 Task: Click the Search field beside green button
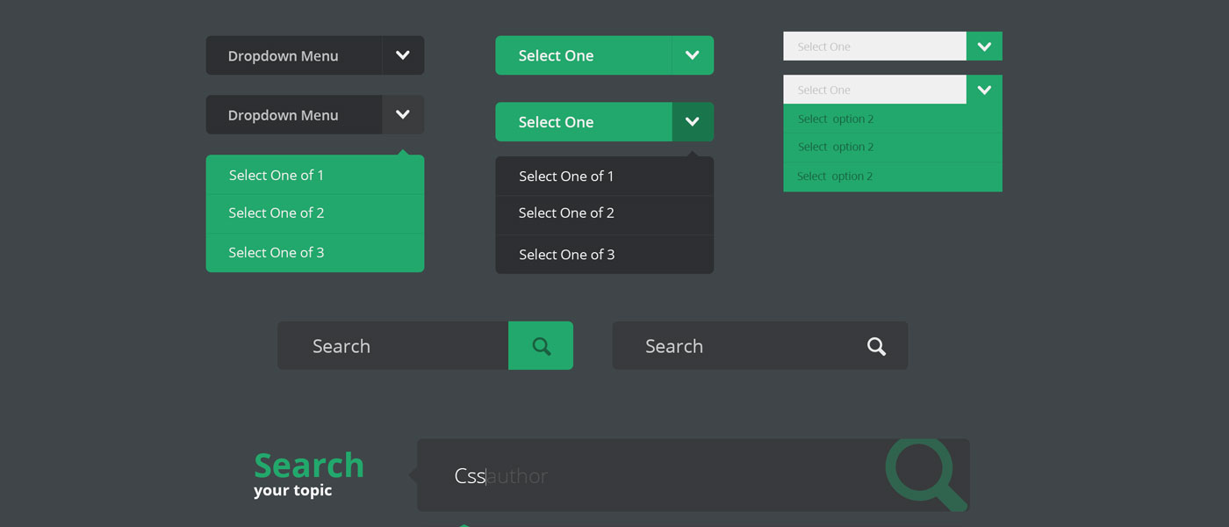click(393, 345)
